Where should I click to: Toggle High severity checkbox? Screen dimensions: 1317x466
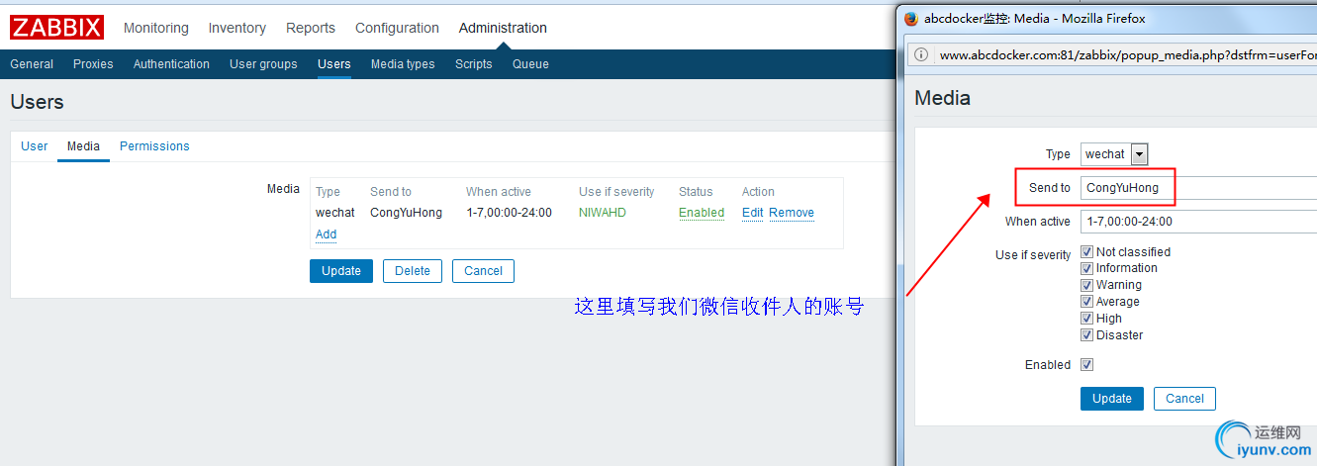pos(1087,319)
